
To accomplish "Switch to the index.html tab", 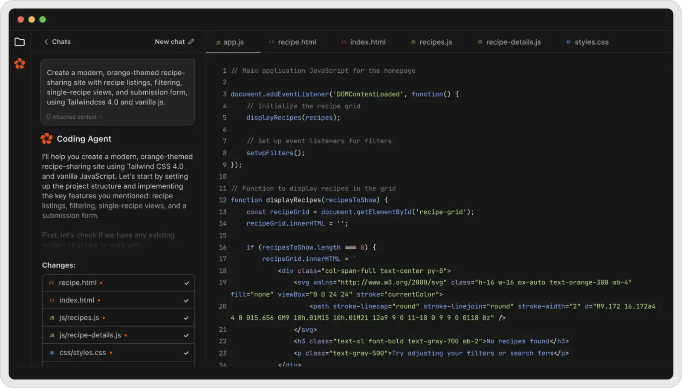I will 367,42.
